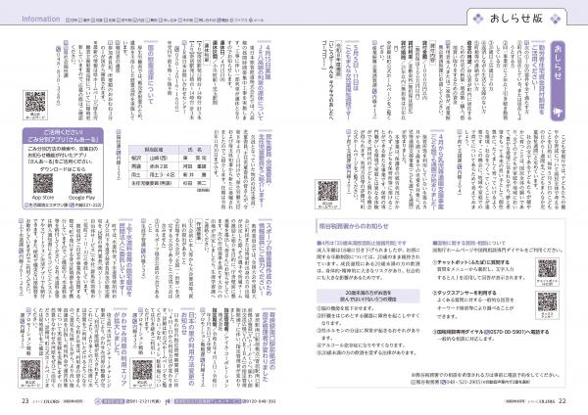Click the 主任児童委員(男沼) table row

[x=170, y=183]
